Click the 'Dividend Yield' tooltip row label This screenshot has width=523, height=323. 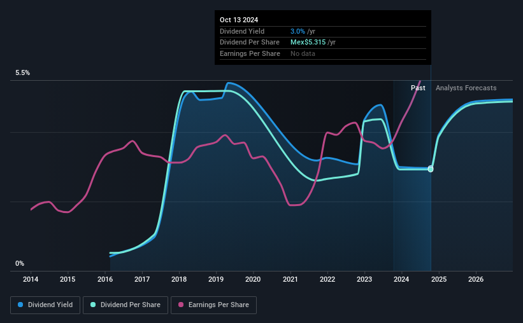point(242,31)
